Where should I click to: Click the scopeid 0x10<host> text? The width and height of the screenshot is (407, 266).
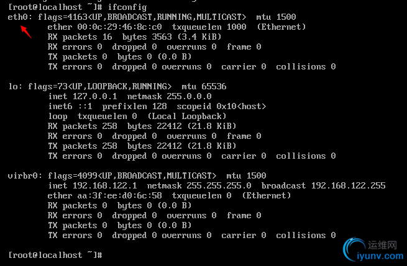(221, 107)
